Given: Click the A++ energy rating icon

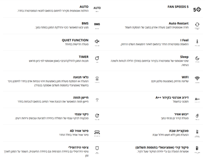Looking at the screenshot, I should click(x=197, y=99).
